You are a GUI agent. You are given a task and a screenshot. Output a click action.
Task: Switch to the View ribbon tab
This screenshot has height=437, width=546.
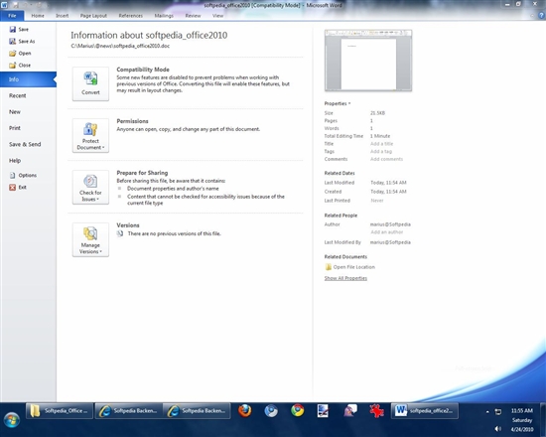click(x=218, y=16)
